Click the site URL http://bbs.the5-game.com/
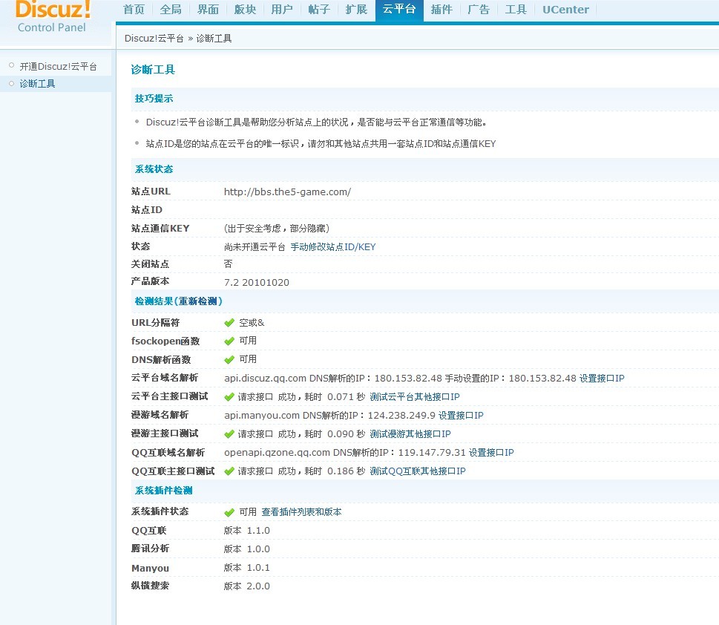The image size is (719, 625). [287, 192]
